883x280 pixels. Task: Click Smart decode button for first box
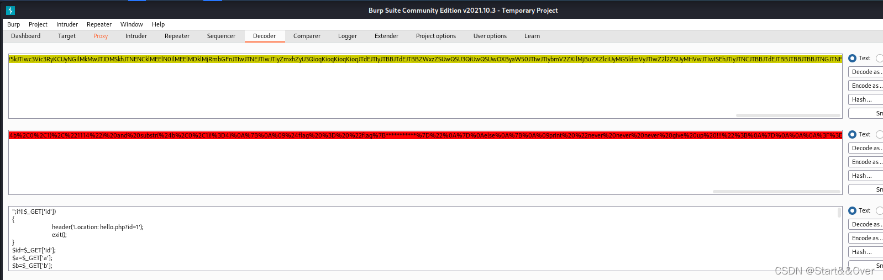click(x=866, y=113)
